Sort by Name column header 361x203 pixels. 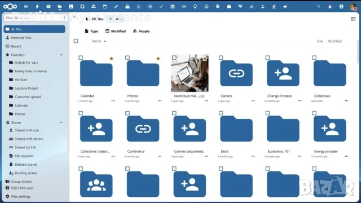click(99, 41)
